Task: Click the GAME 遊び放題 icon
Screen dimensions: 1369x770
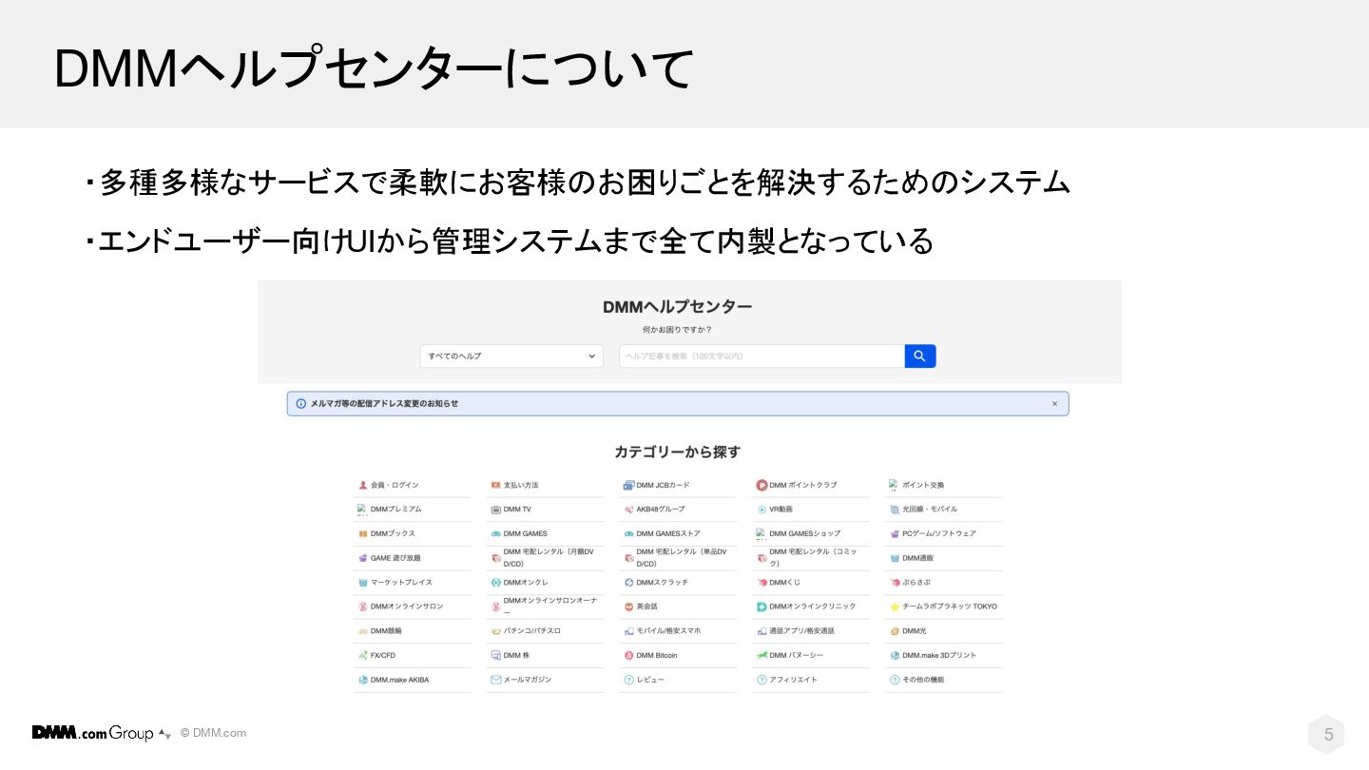Action: (362, 558)
